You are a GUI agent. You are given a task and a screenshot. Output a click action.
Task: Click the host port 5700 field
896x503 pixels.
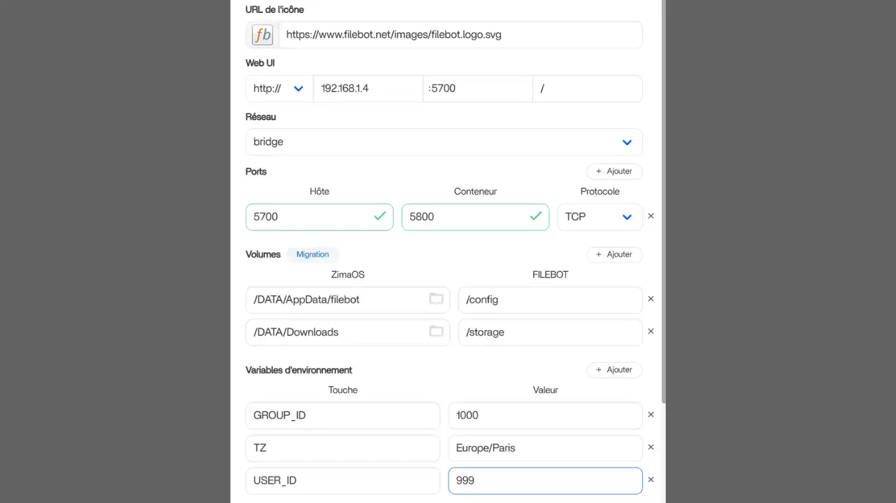click(312, 217)
